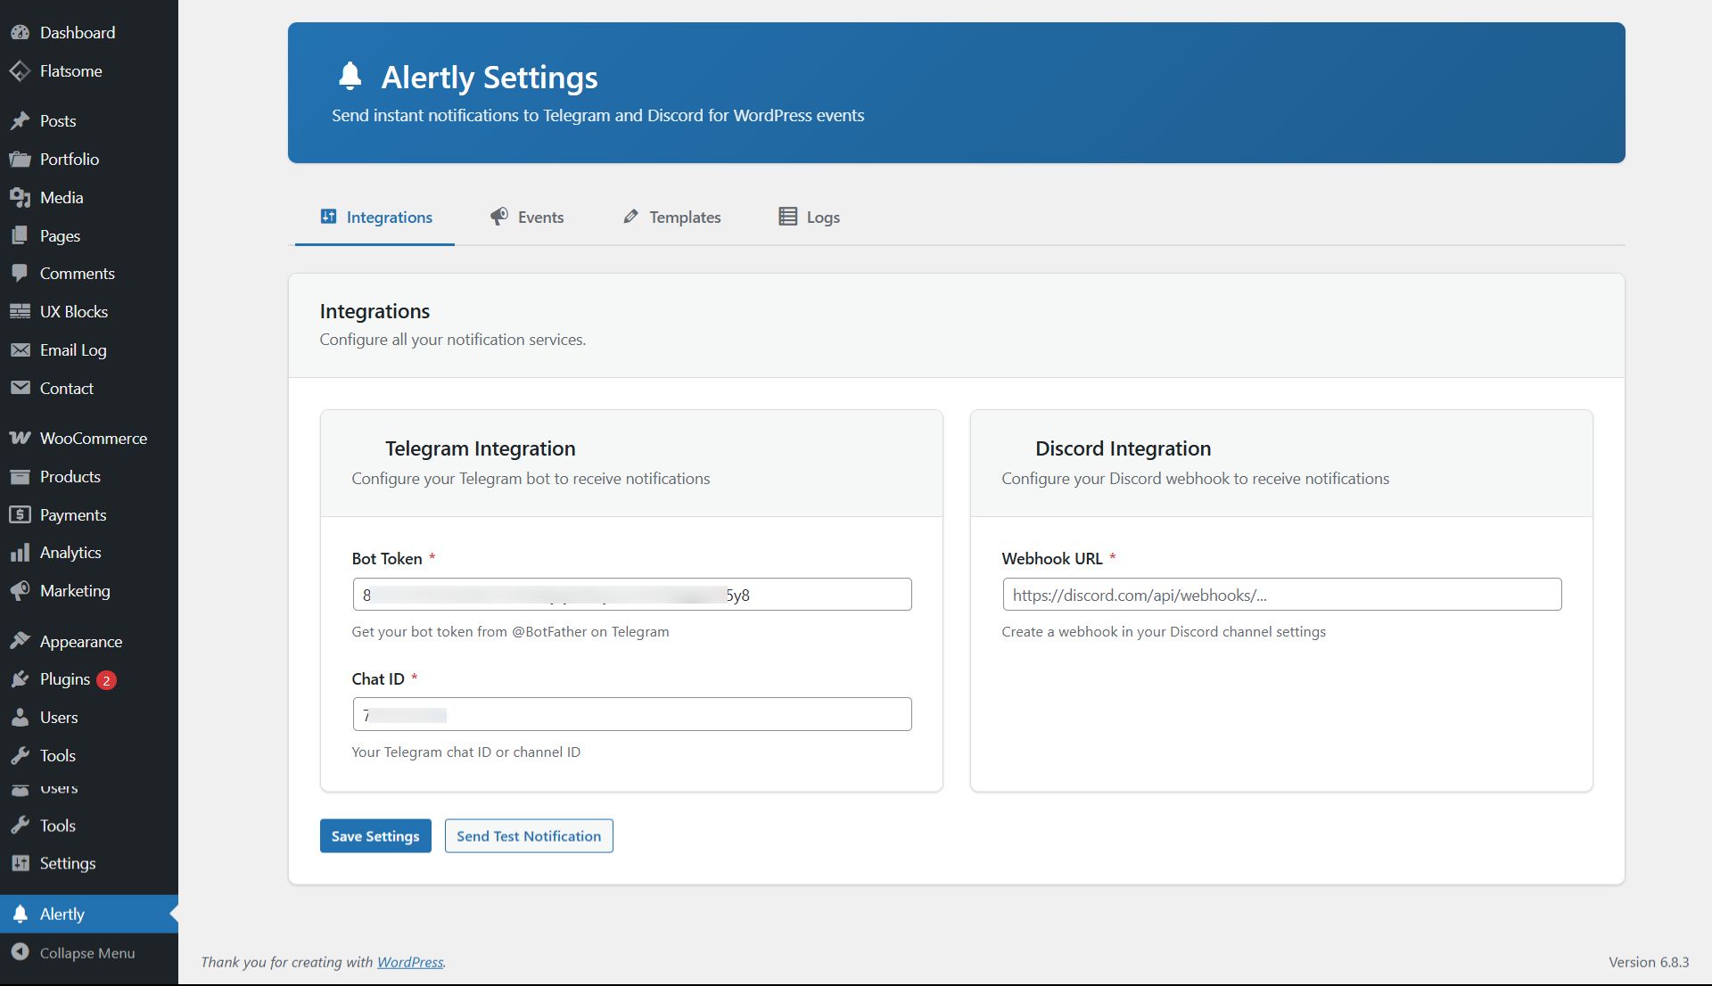Follow the WordPress footer link
The image size is (1712, 986).
point(409,963)
